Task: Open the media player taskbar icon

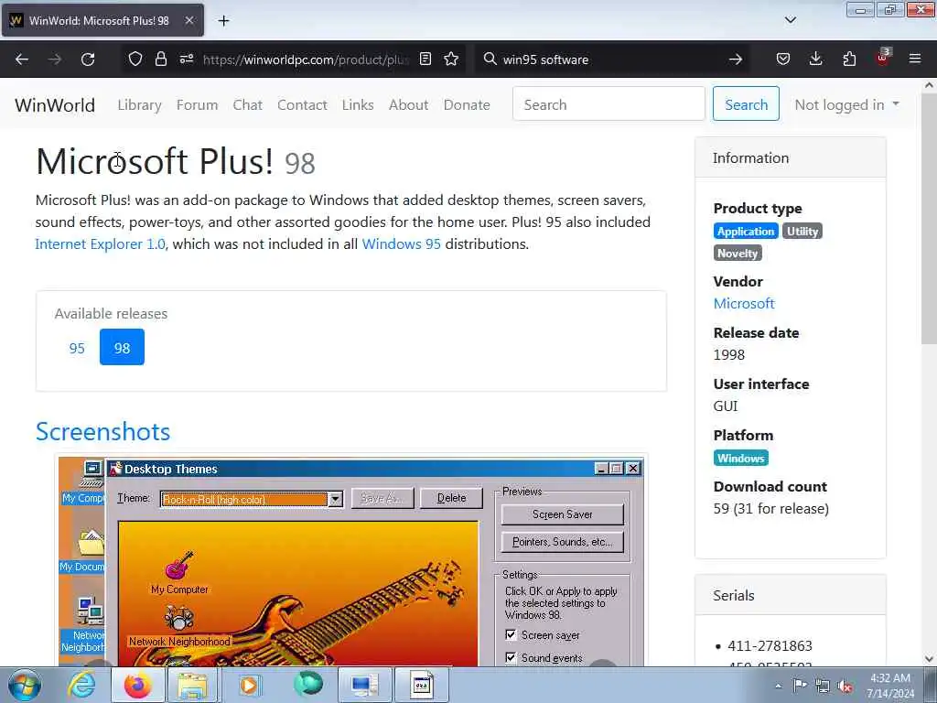Action: pos(249,685)
